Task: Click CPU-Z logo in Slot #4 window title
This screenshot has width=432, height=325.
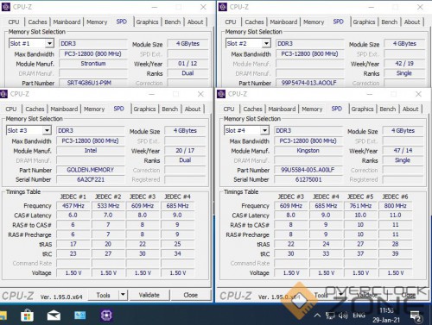Action: coord(221,94)
